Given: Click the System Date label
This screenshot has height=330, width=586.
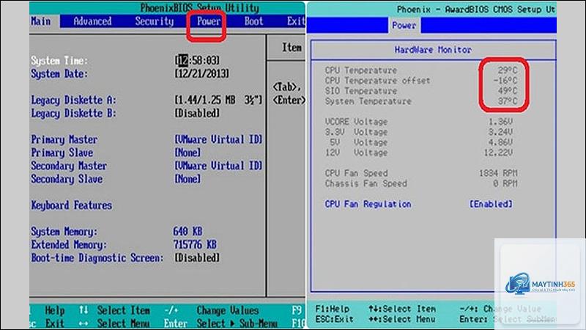Looking at the screenshot, I should 59,74.
